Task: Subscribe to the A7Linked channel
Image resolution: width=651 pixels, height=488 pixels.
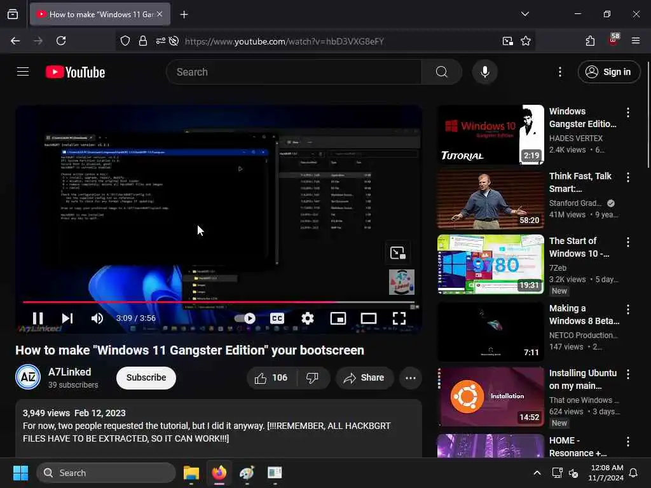Action: click(x=146, y=377)
